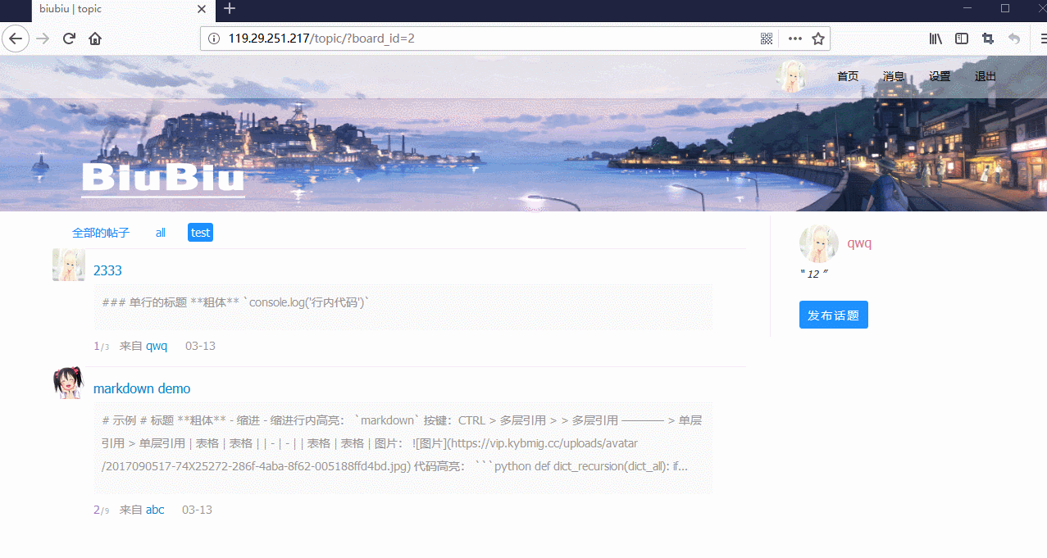Select the 'test' board filter

point(200,233)
